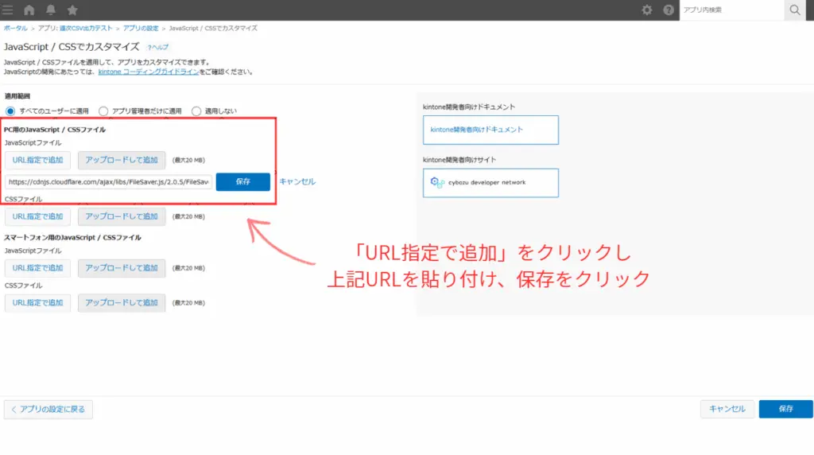Focus the アプリ内検索 search field

(732, 10)
